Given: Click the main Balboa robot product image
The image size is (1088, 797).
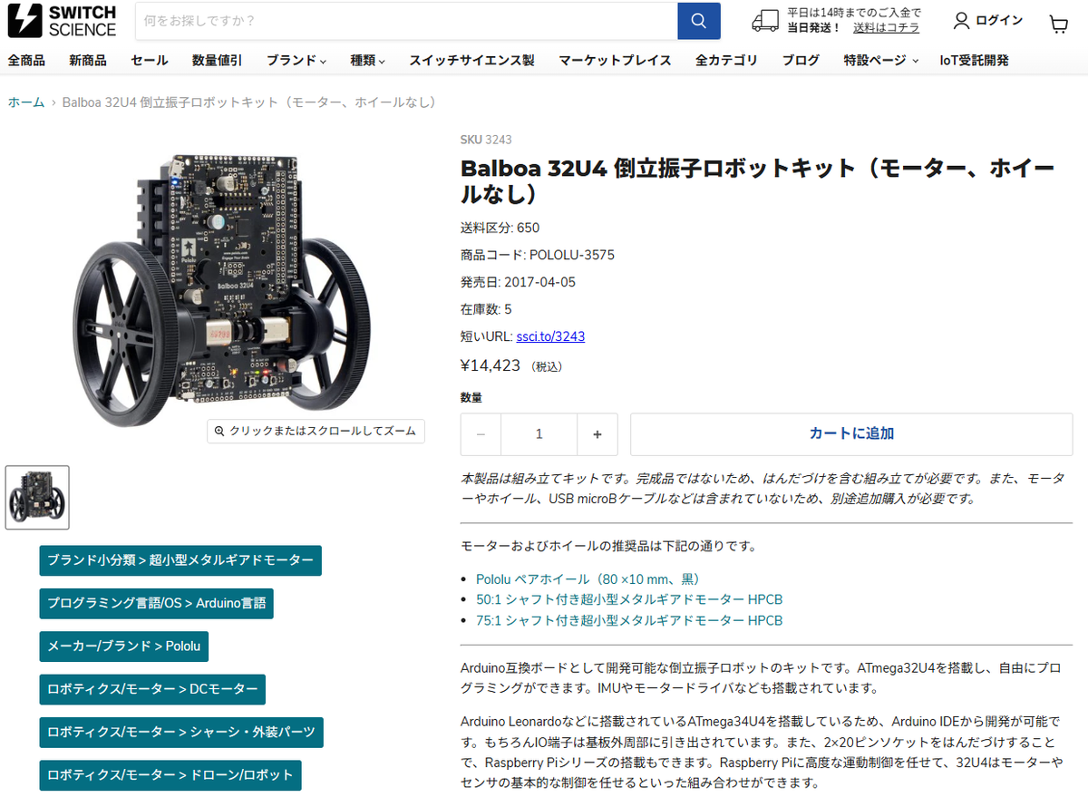Looking at the screenshot, I should [x=220, y=290].
